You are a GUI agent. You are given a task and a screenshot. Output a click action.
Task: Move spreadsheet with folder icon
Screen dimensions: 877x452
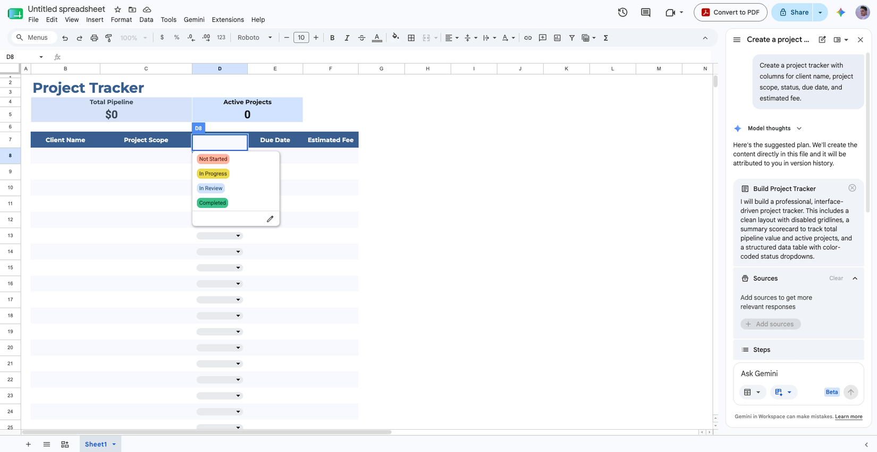pos(132,10)
